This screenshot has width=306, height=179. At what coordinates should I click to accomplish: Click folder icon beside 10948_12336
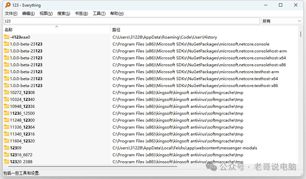click(x=7, y=106)
